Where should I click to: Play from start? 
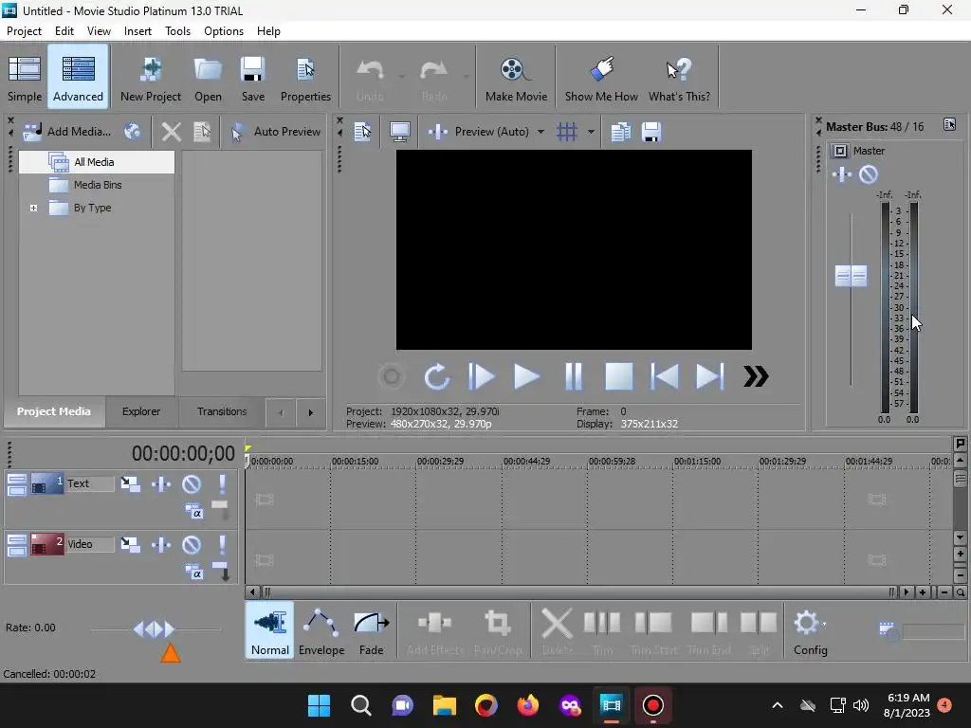point(481,376)
